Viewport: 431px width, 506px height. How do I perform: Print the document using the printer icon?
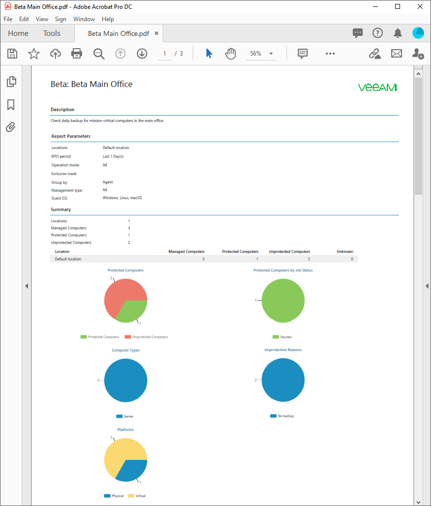(77, 54)
